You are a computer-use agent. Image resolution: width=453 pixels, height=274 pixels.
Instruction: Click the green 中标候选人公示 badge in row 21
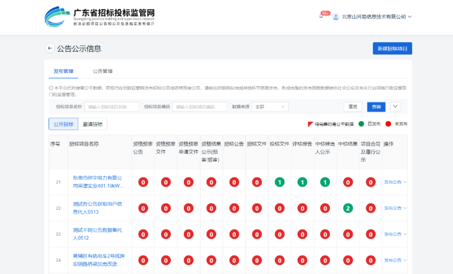325,182
